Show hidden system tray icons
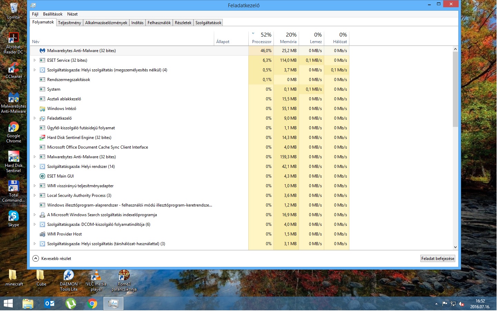The height and width of the screenshot is (311, 498). (x=436, y=304)
